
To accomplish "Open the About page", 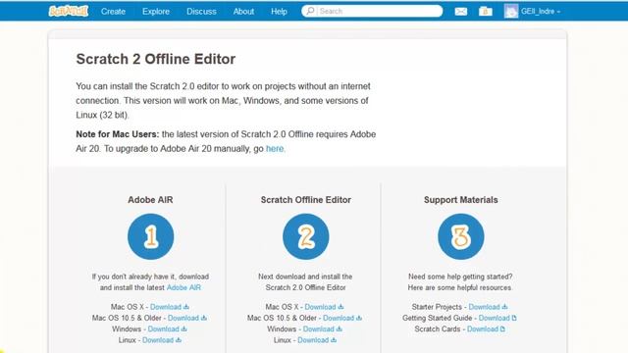I will [243, 12].
